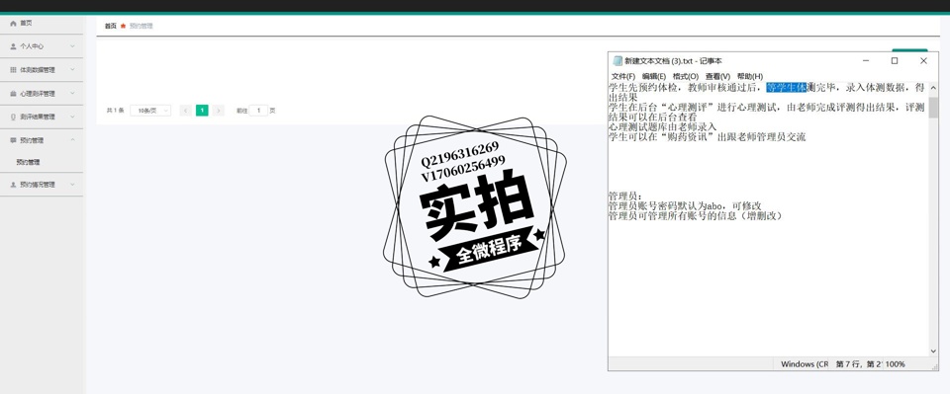Select the 预约管理 submenu item

pos(28,163)
